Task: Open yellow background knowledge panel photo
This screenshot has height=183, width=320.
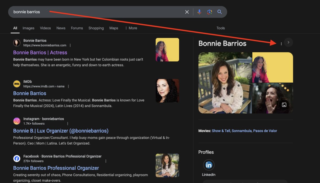Action: (x=273, y=67)
